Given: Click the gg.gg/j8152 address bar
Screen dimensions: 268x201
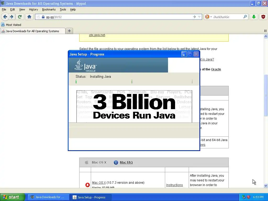Looking at the screenshot, I should coord(118,17).
